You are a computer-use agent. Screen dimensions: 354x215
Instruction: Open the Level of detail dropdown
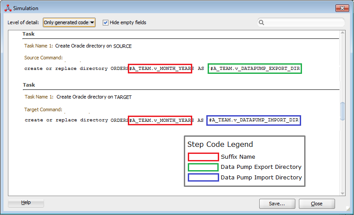pyautogui.click(x=69, y=22)
